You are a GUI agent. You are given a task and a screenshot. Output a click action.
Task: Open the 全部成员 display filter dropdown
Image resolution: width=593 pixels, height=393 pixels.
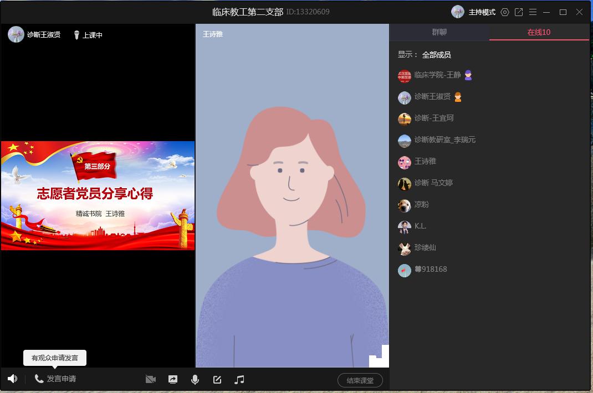[436, 55]
